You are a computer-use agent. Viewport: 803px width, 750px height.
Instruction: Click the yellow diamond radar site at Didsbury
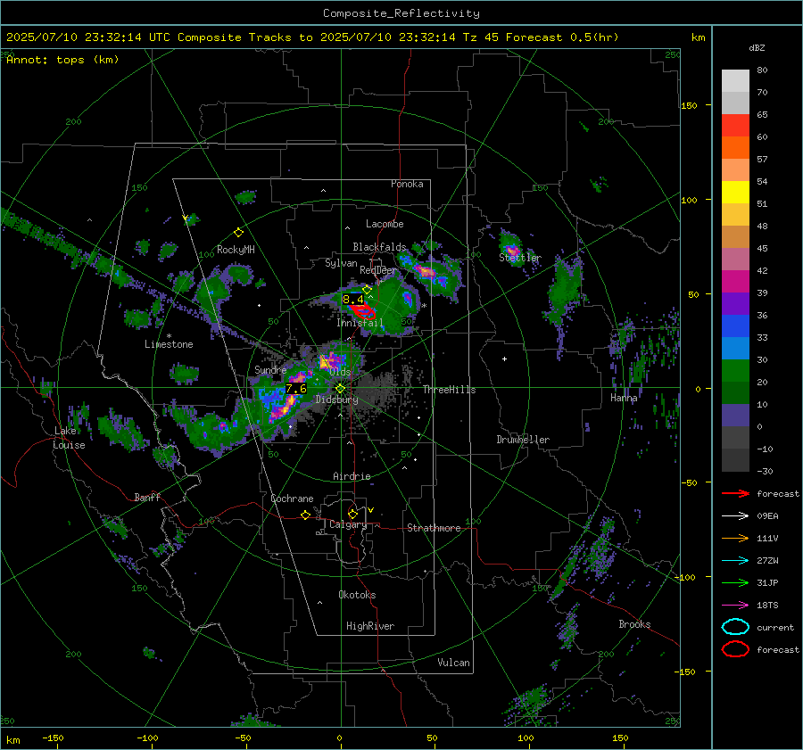click(340, 389)
